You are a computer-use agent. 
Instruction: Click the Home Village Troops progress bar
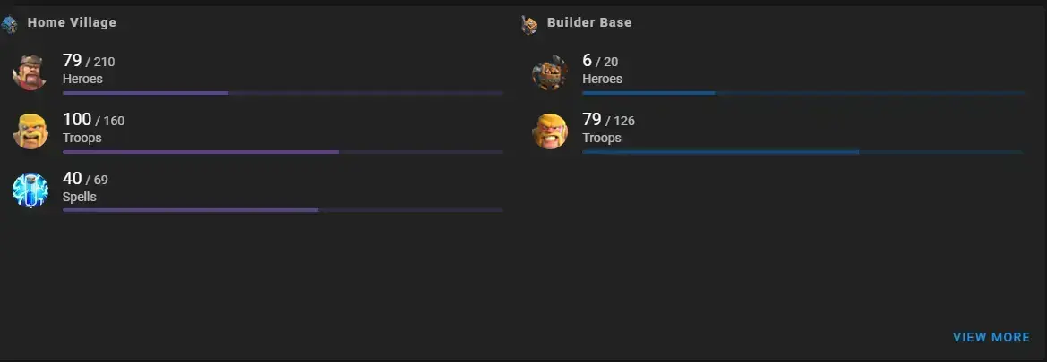click(282, 152)
